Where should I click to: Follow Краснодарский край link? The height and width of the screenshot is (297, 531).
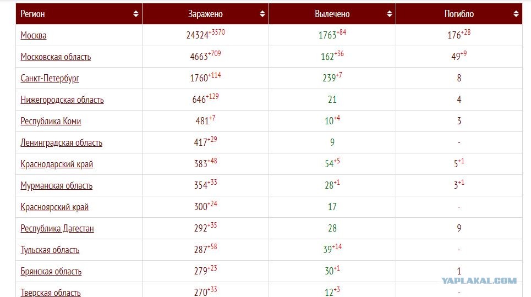(57, 164)
